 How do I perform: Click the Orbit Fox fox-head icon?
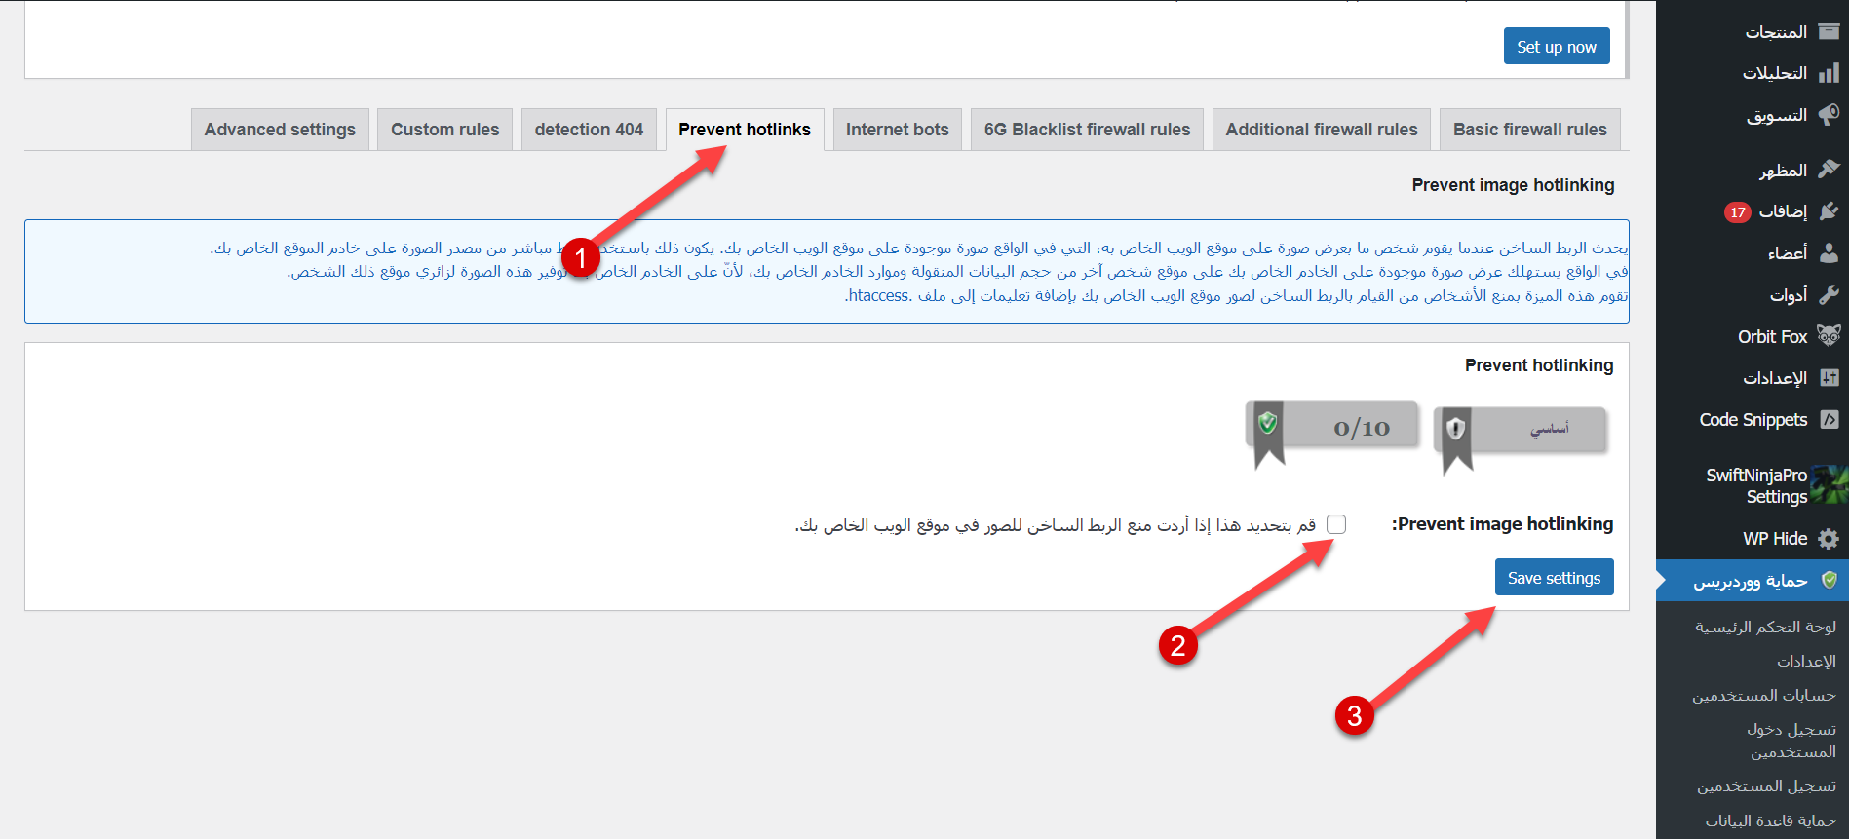click(1829, 336)
